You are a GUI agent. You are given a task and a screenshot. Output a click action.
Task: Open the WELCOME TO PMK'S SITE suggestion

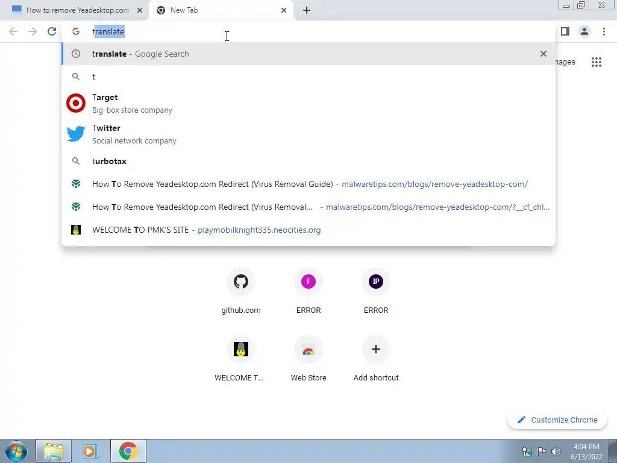pos(308,230)
